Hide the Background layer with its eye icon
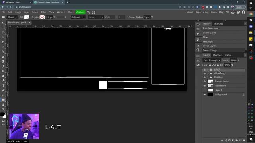Viewport: 255px width, 143px height. [204, 95]
